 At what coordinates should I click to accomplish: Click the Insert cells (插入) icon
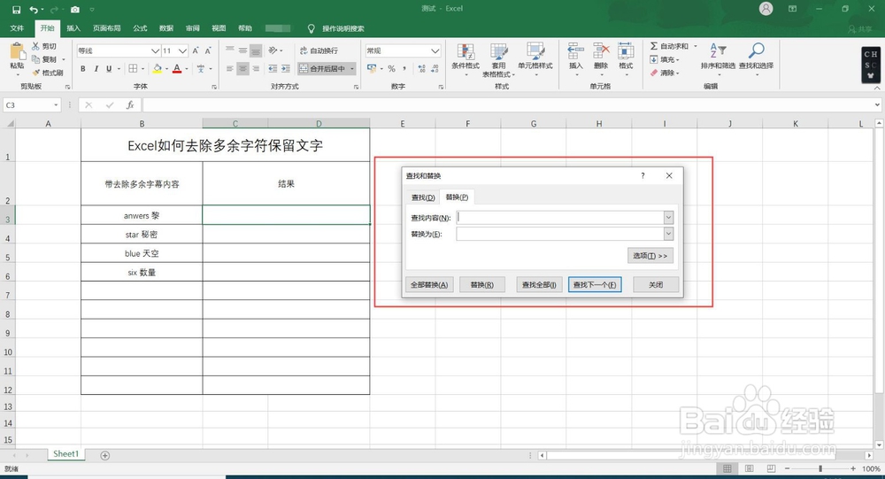576,51
